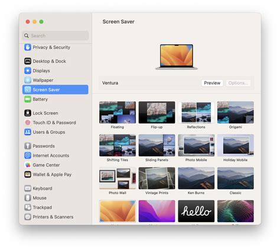Click the Mouse label in sidebar
Screen dimensions: 280x250
[40, 198]
